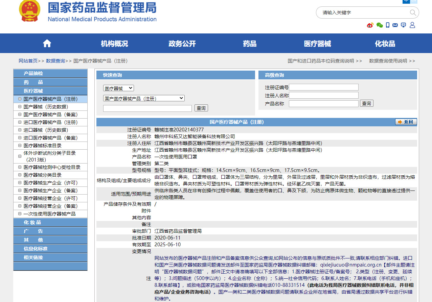Open 药品 in the main navbar
Viewport: 432px width, 302px height.
click(250, 44)
